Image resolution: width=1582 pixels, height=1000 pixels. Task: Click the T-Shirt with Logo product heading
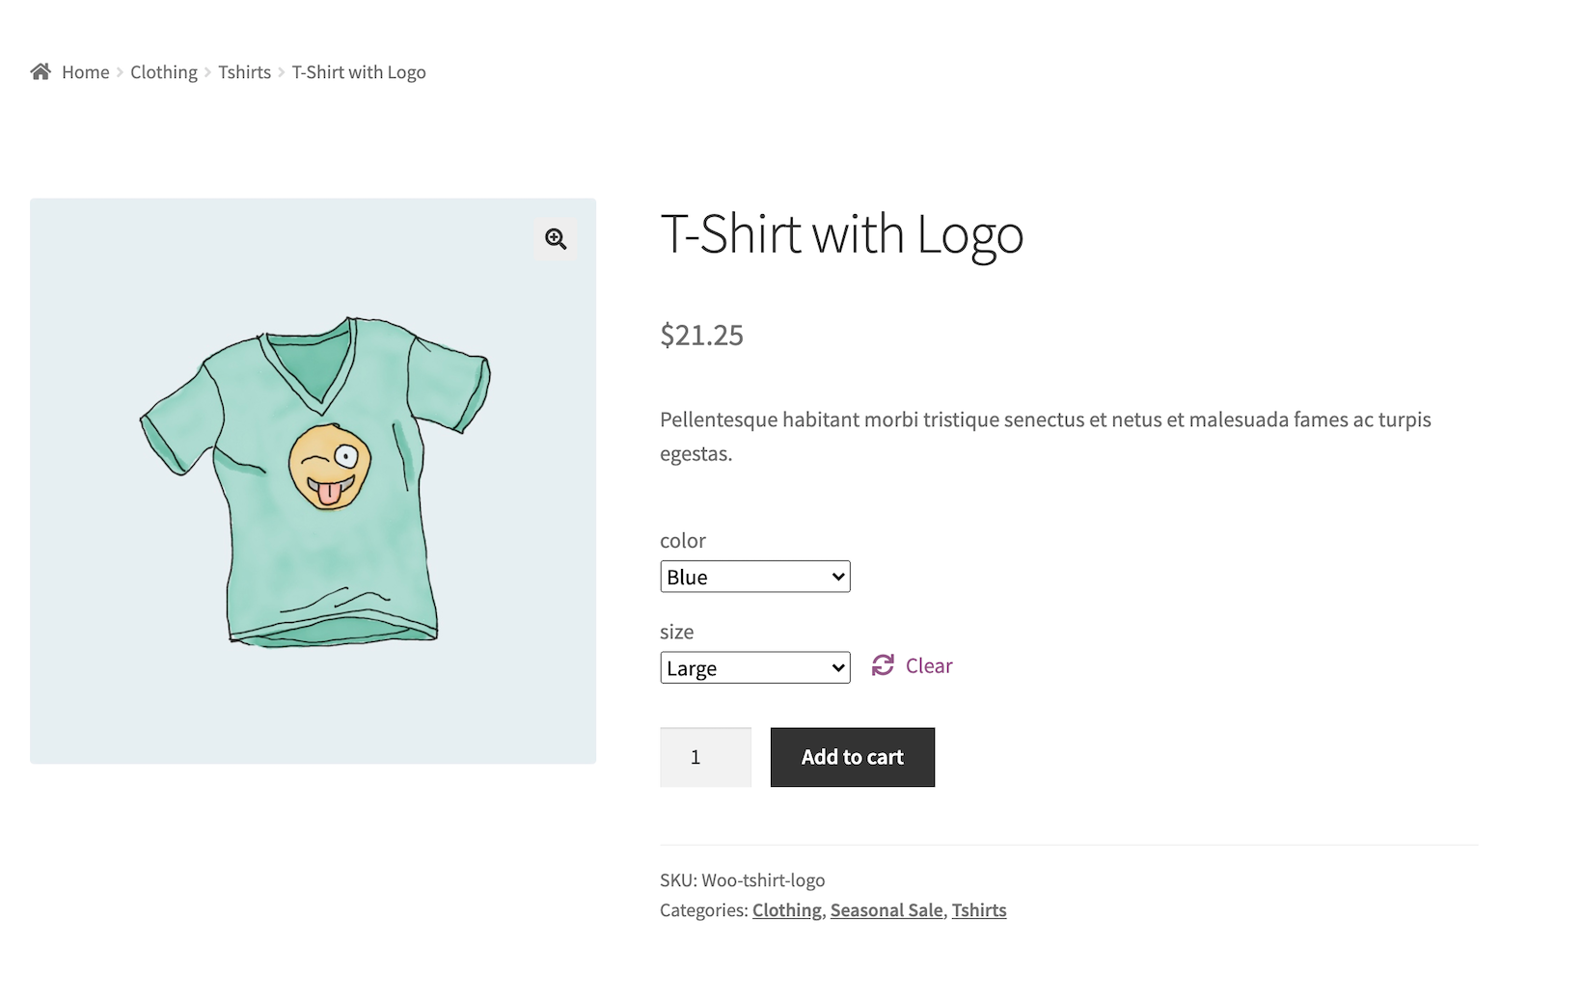841,234
